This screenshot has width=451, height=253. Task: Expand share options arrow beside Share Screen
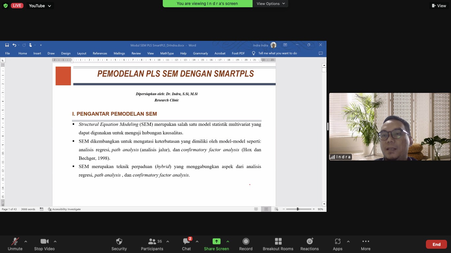228,241
